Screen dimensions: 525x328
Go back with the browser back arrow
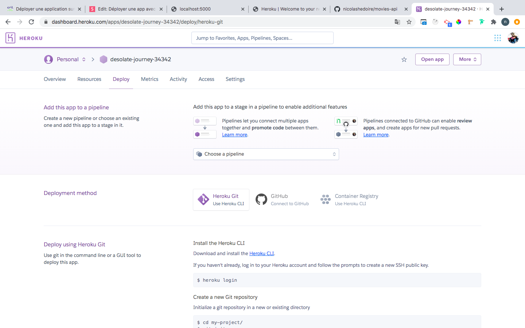(8, 22)
